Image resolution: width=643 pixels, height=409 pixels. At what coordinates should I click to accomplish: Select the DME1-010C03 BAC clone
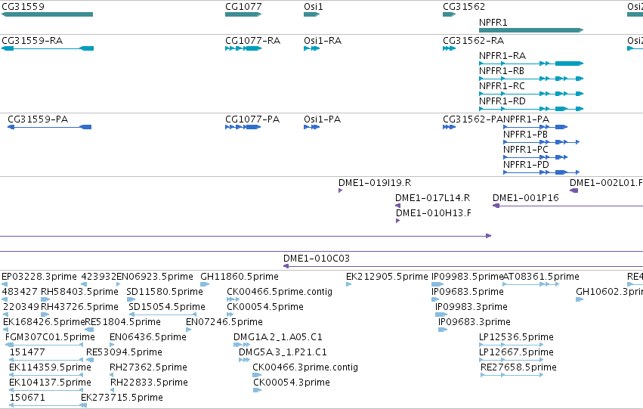463,266
